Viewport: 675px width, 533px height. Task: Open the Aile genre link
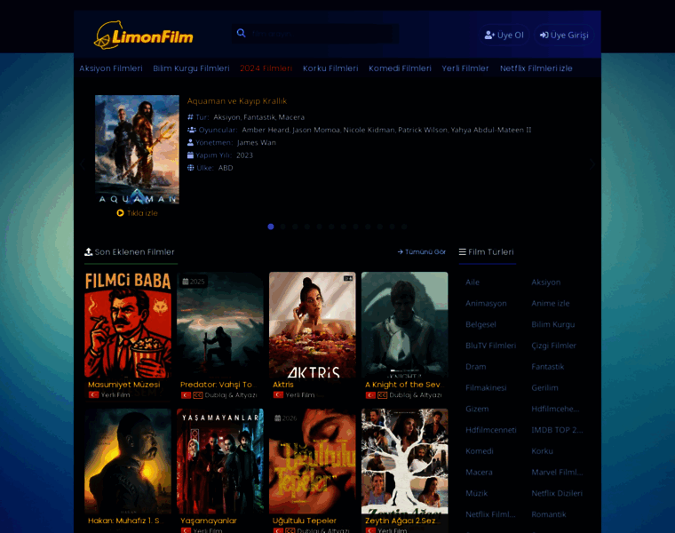(x=472, y=282)
